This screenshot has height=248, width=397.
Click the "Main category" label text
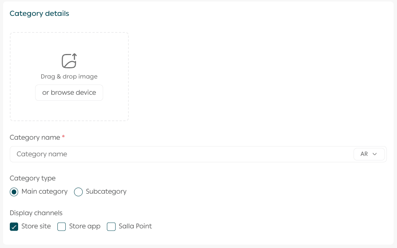coord(45,191)
